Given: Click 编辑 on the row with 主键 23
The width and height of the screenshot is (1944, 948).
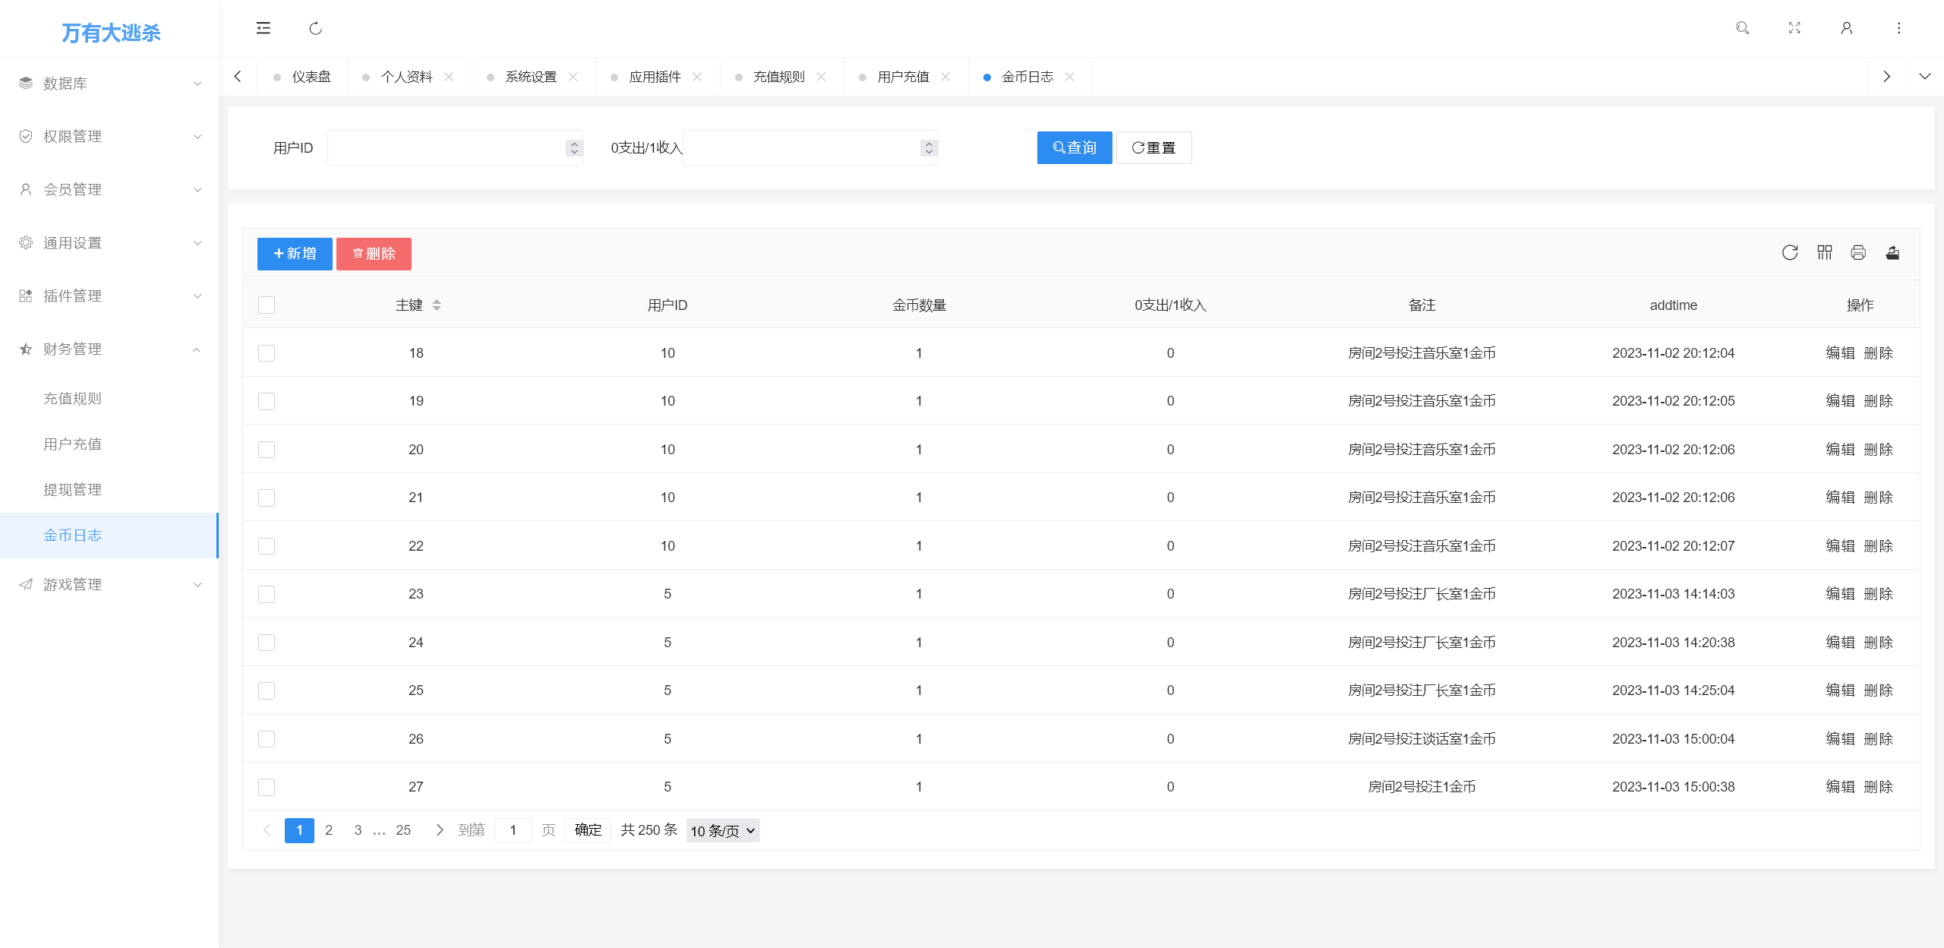Looking at the screenshot, I should click(1841, 593).
